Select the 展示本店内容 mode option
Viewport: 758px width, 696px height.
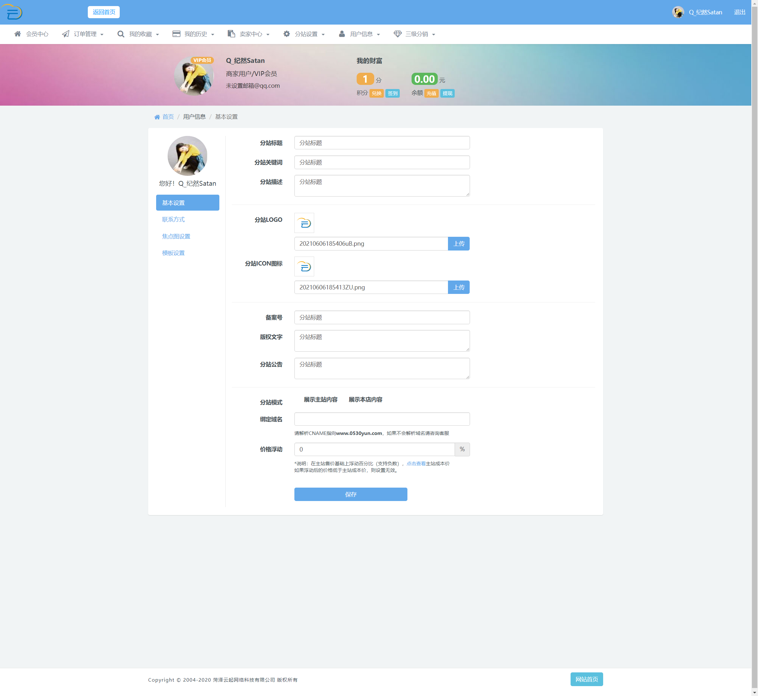[365, 400]
